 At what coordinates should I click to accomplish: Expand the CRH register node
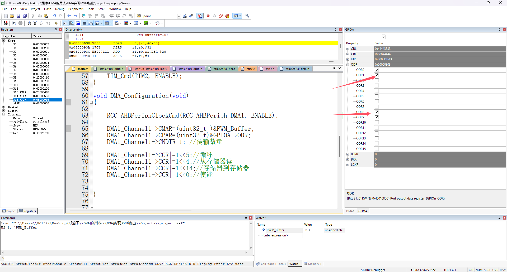[348, 54]
